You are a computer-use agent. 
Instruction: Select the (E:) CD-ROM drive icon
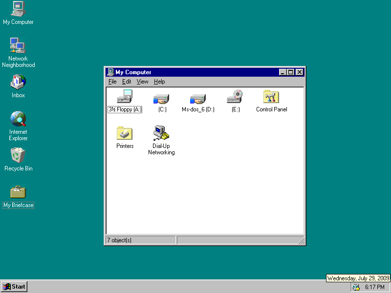click(235, 96)
